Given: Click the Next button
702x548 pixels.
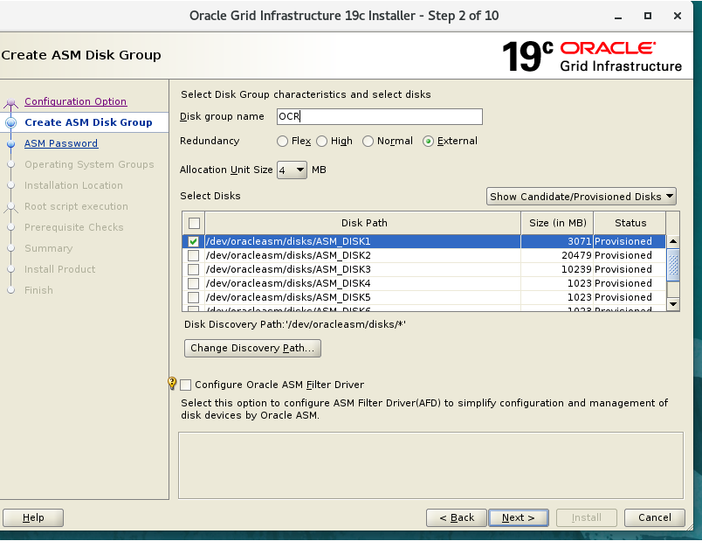Looking at the screenshot, I should 519,517.
